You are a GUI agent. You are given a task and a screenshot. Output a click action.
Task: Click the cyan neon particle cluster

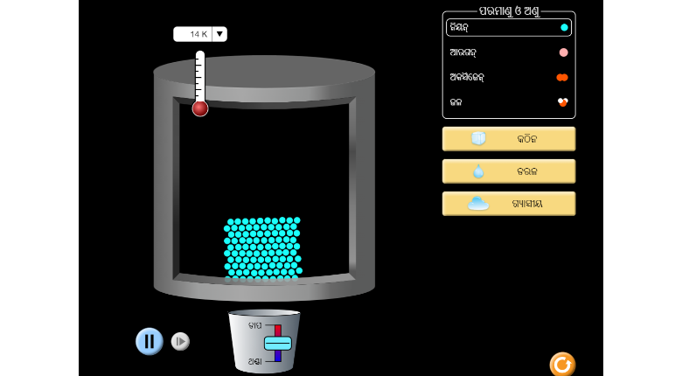coord(262,247)
